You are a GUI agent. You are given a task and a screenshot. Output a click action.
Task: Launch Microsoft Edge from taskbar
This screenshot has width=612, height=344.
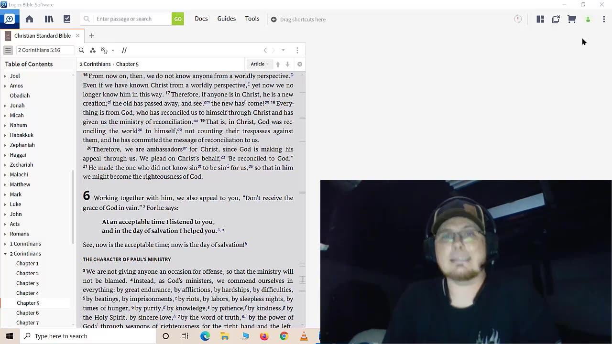205,336
